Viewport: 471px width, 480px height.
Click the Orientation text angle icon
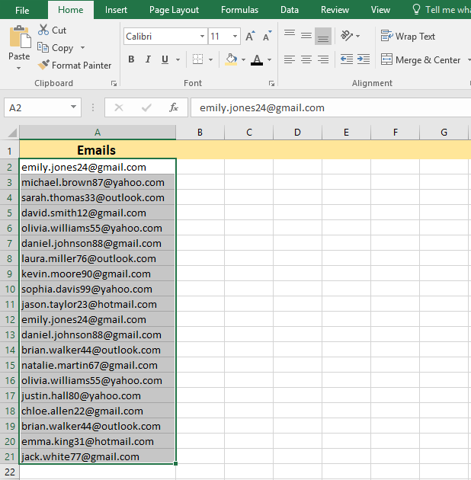coord(348,36)
